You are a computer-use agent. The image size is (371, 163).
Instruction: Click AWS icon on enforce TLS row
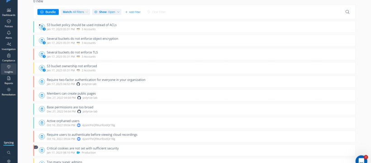pyautogui.click(x=78, y=57)
